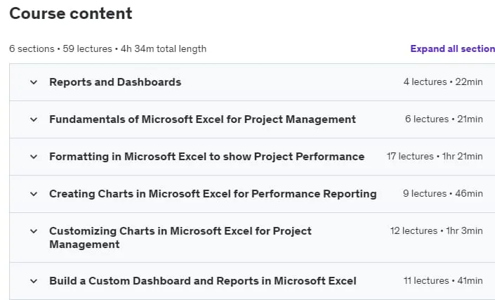Open Formatting in Microsoft Excel section title
This screenshot has width=495, height=300.
click(206, 157)
